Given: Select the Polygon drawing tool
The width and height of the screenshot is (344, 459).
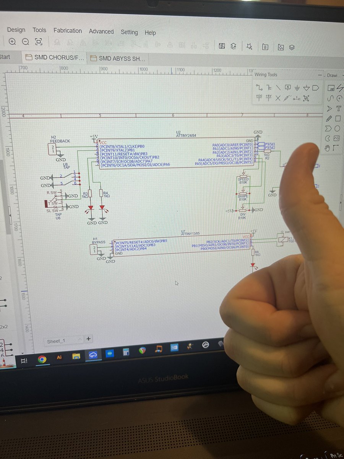Looking at the screenshot, I should 328,129.
